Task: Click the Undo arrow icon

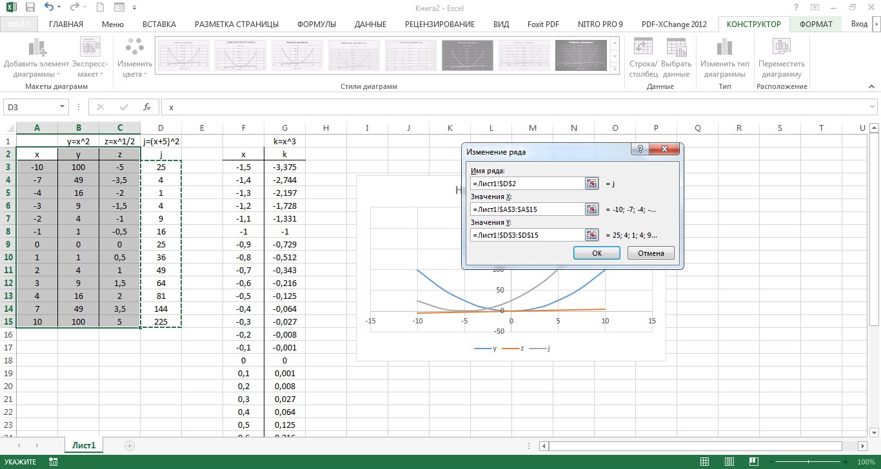Action: 50,8
